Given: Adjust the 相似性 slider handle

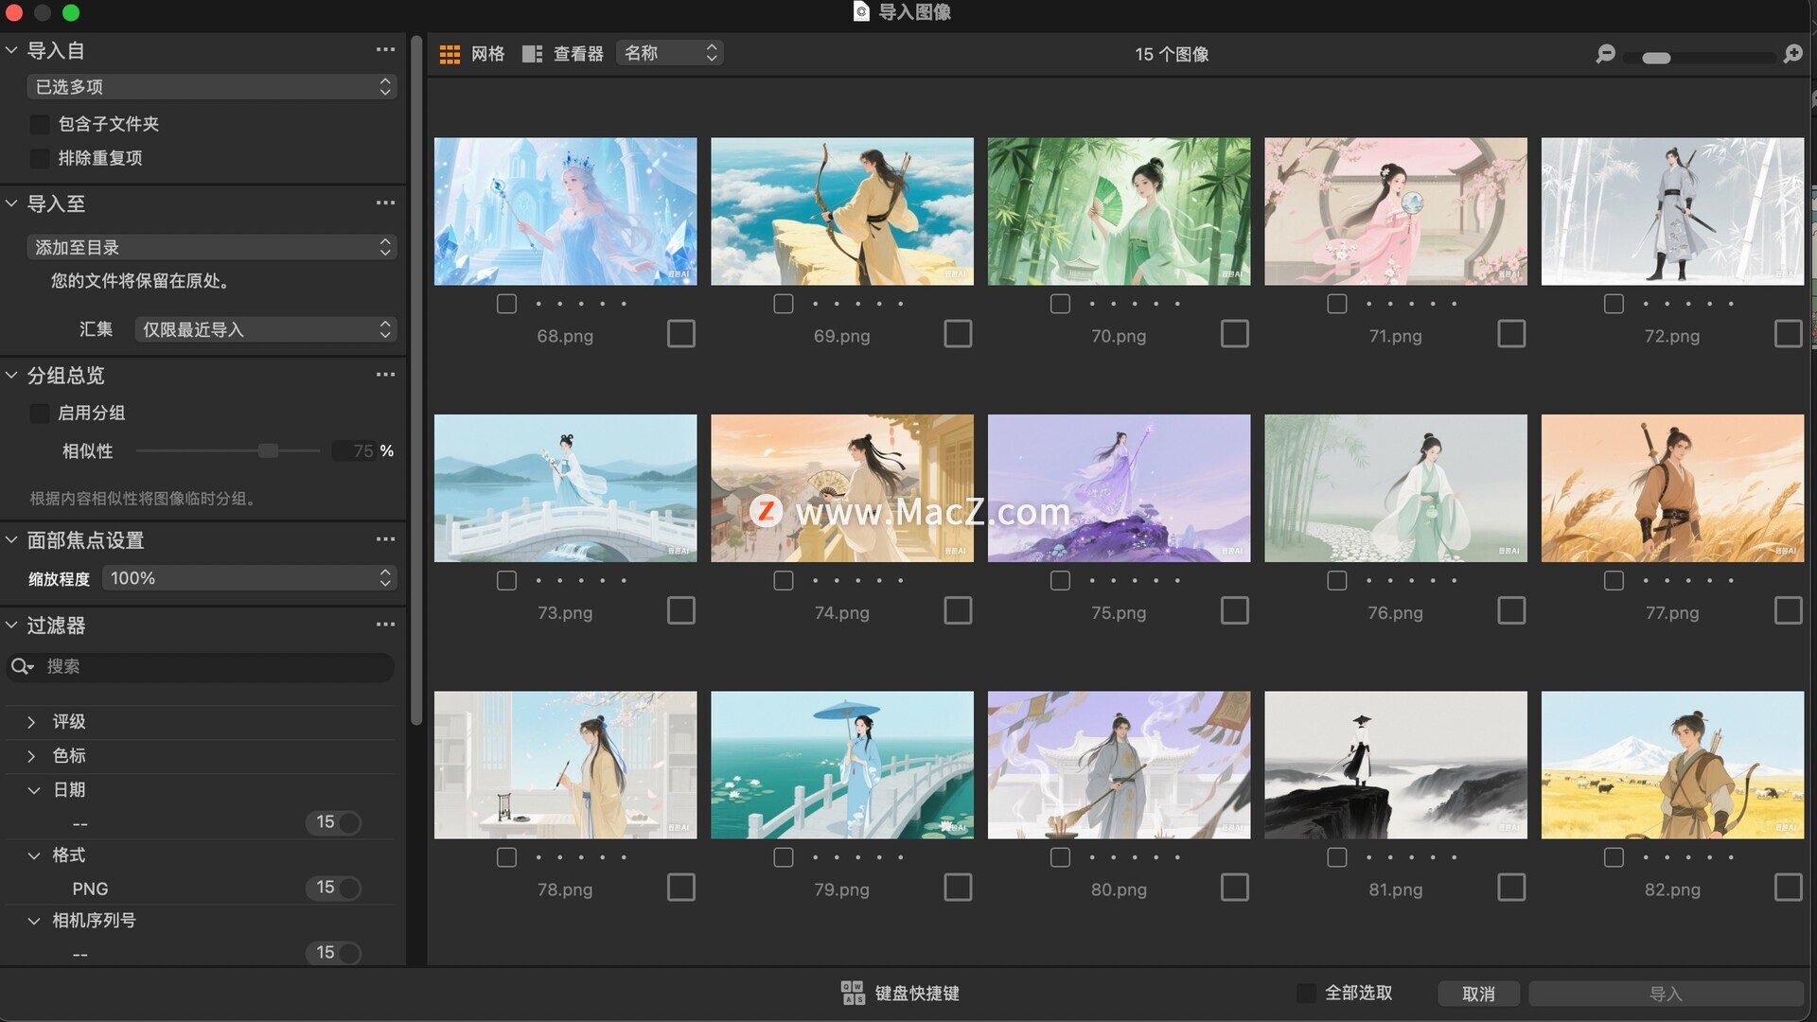Looking at the screenshot, I should pyautogui.click(x=269, y=450).
